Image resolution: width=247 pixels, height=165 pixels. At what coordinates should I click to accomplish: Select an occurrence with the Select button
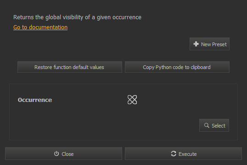point(214,125)
